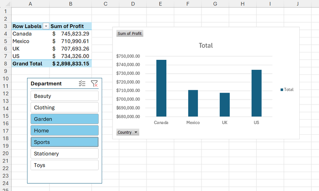This screenshot has width=319, height=191.
Task: Select column C header
Action: 106,3
